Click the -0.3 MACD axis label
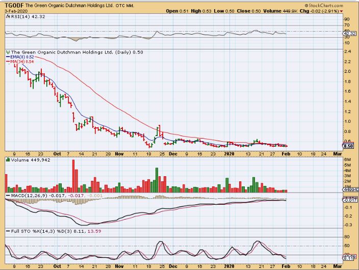The width and height of the screenshot is (359, 270). [x=348, y=225]
